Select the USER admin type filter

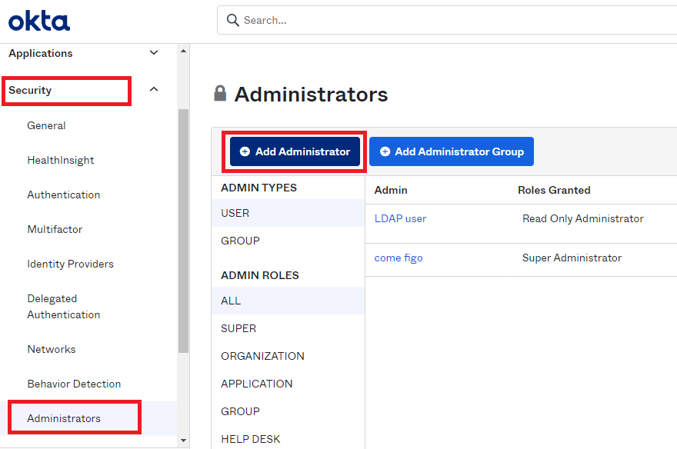tap(234, 213)
